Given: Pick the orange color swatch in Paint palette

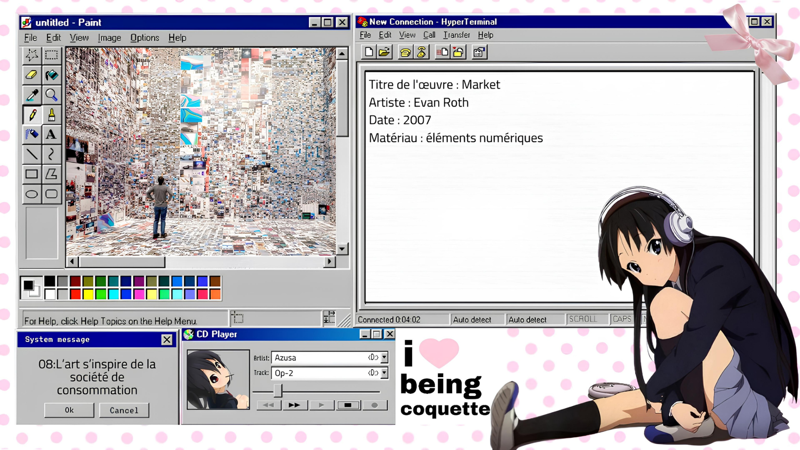Looking at the screenshot, I should (x=215, y=295).
